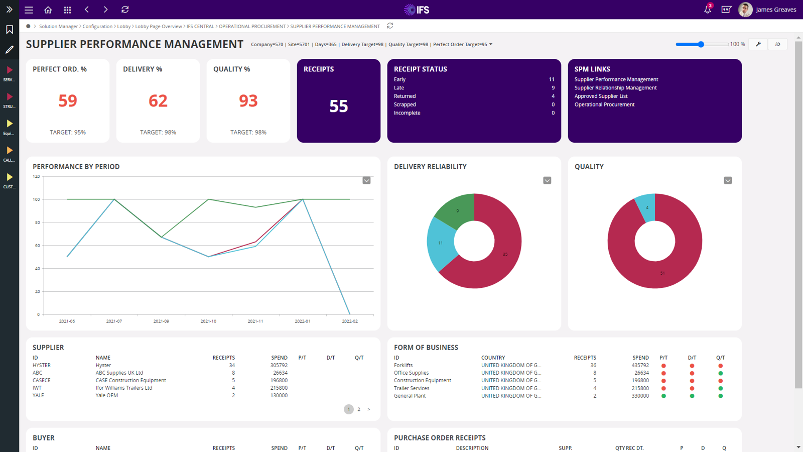
Task: Adjust the zoom percentage slider
Action: coord(701,44)
